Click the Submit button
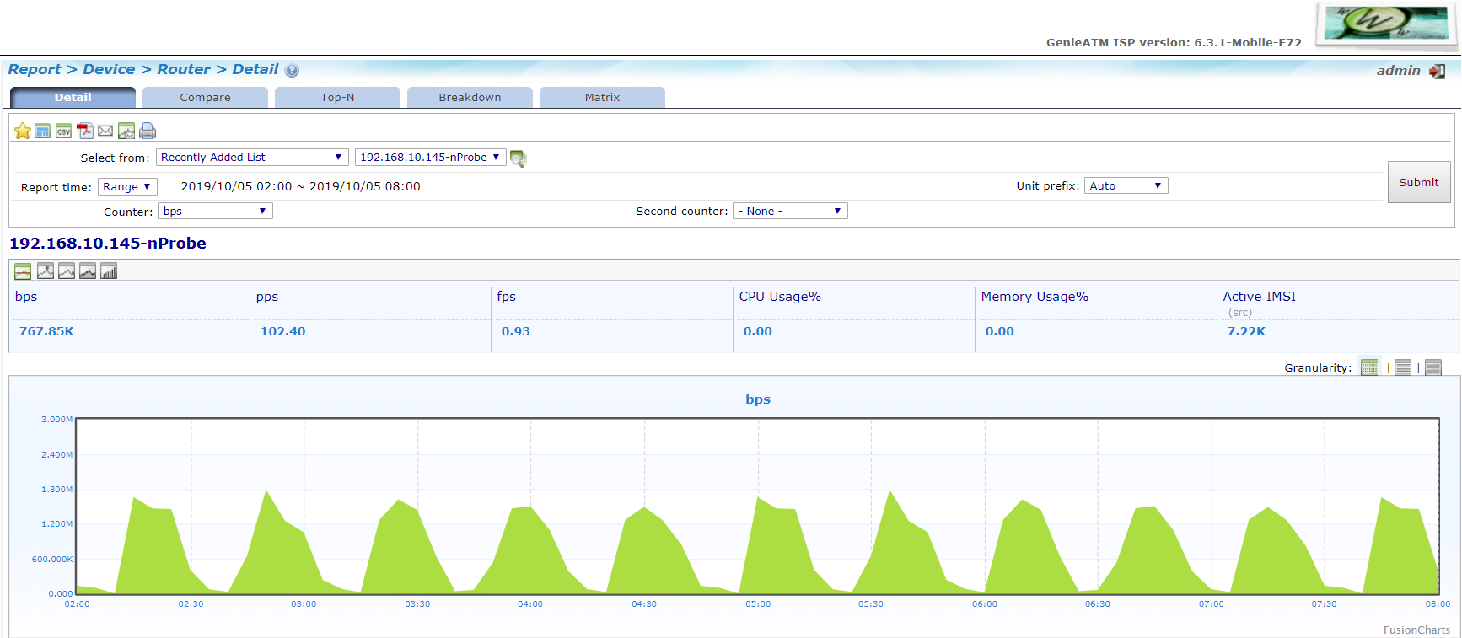The image size is (1462, 638). click(x=1419, y=182)
